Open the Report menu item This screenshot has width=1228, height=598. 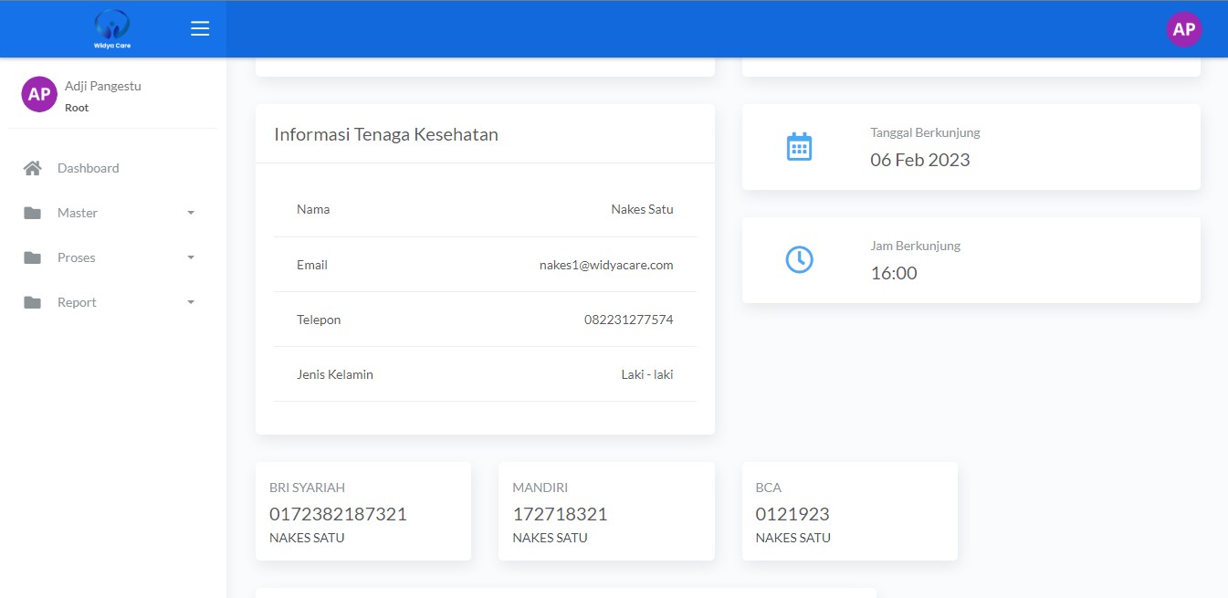[x=77, y=302]
